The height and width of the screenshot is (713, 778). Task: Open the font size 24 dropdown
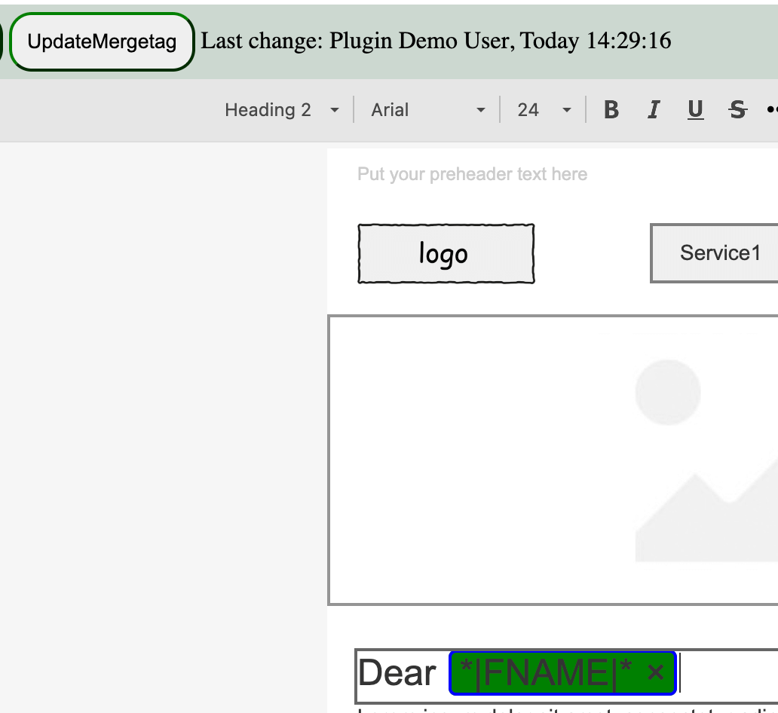click(544, 110)
